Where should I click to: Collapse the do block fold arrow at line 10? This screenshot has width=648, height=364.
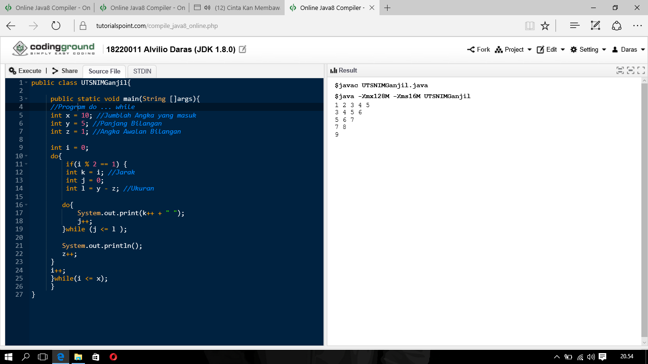(26, 156)
